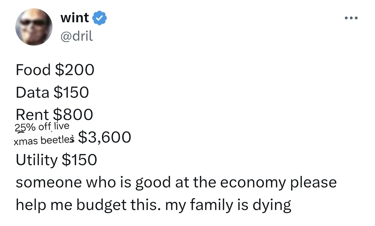Click the "xmas beetles" overlay label
Image resolution: width=375 pixels, height=226 pixels.
[44, 140]
